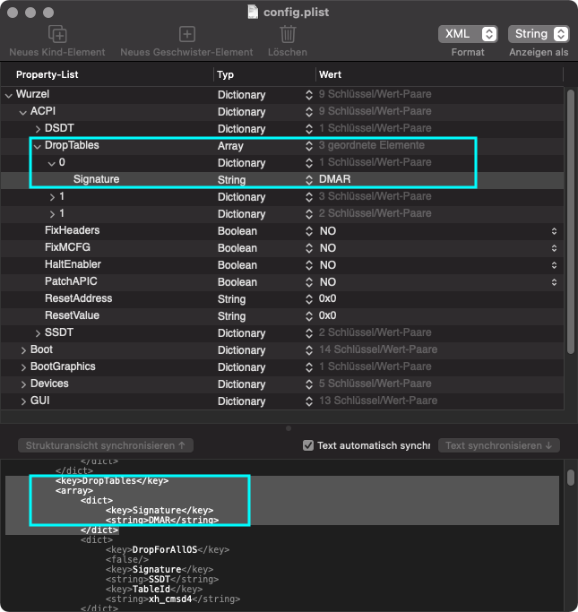This screenshot has height=612, width=578.
Task: Select the PatchAPIC row
Action: 281,281
